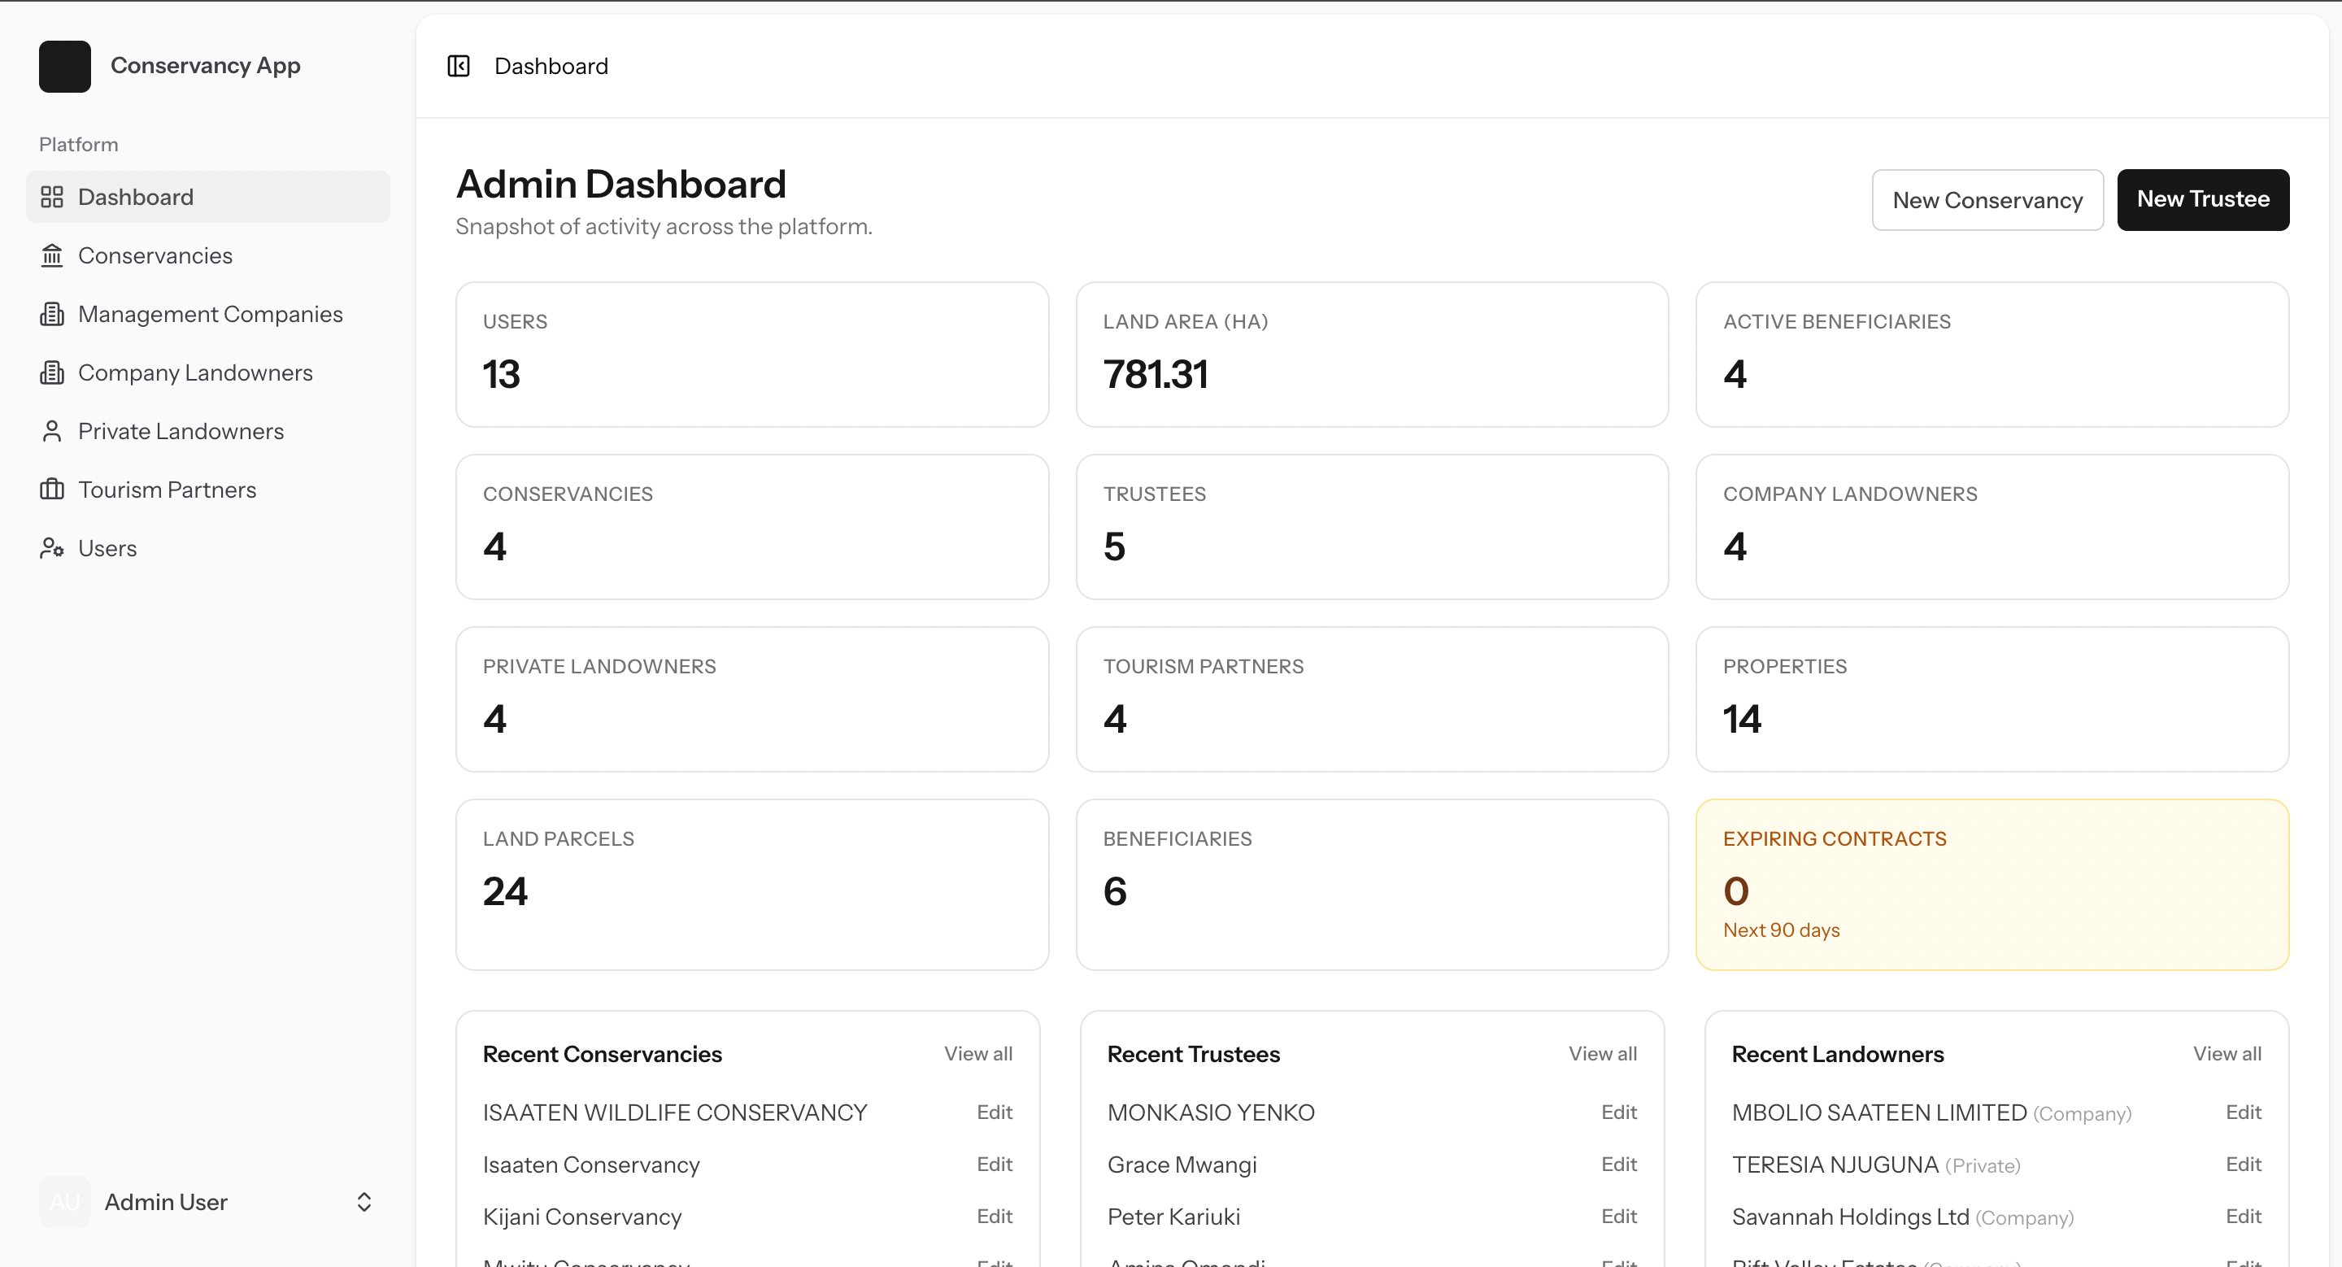Edit trustee MONKASIO YENKO
Screen dimensions: 2342x1267
coord(1619,1112)
